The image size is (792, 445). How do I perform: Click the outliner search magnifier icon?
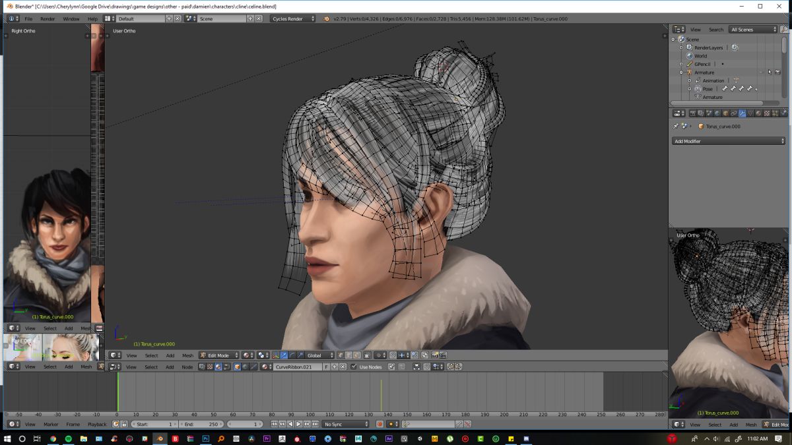point(785,30)
